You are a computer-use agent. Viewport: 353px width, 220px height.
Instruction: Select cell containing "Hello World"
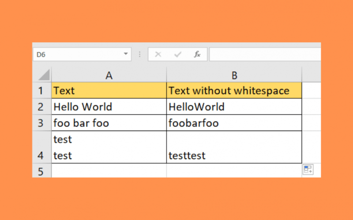(x=109, y=106)
